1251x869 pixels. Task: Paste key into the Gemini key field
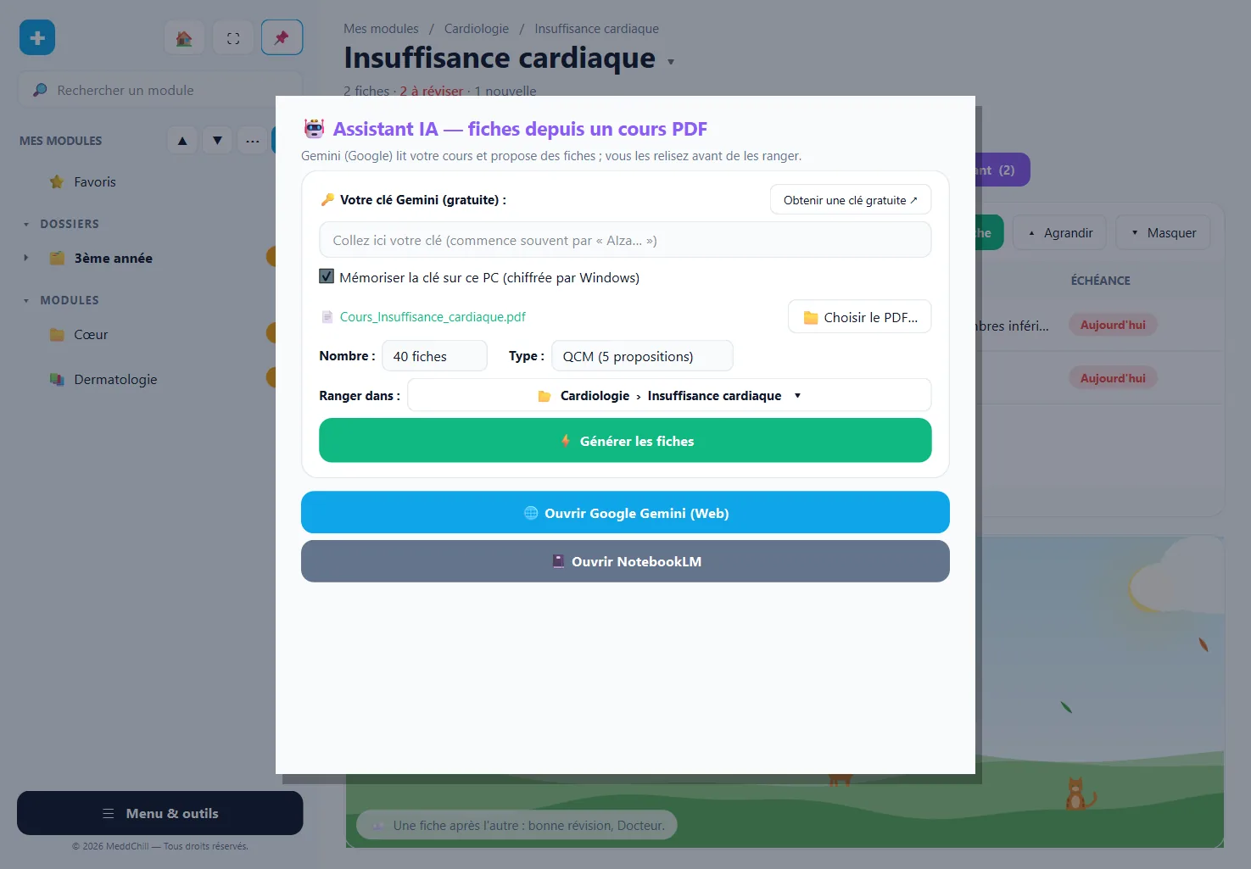[625, 240]
